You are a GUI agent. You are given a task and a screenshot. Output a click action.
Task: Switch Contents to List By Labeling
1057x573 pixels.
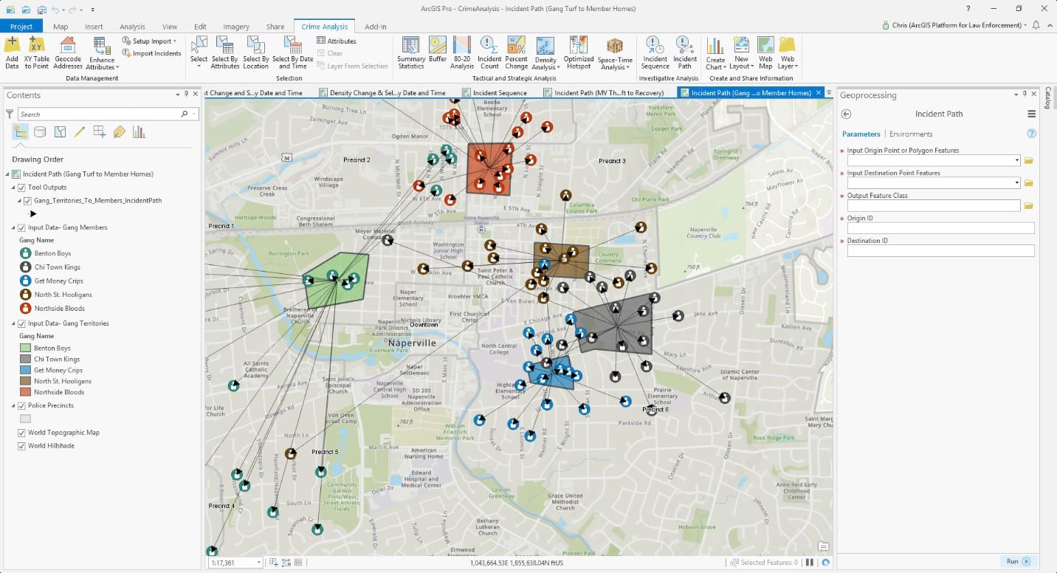119,131
